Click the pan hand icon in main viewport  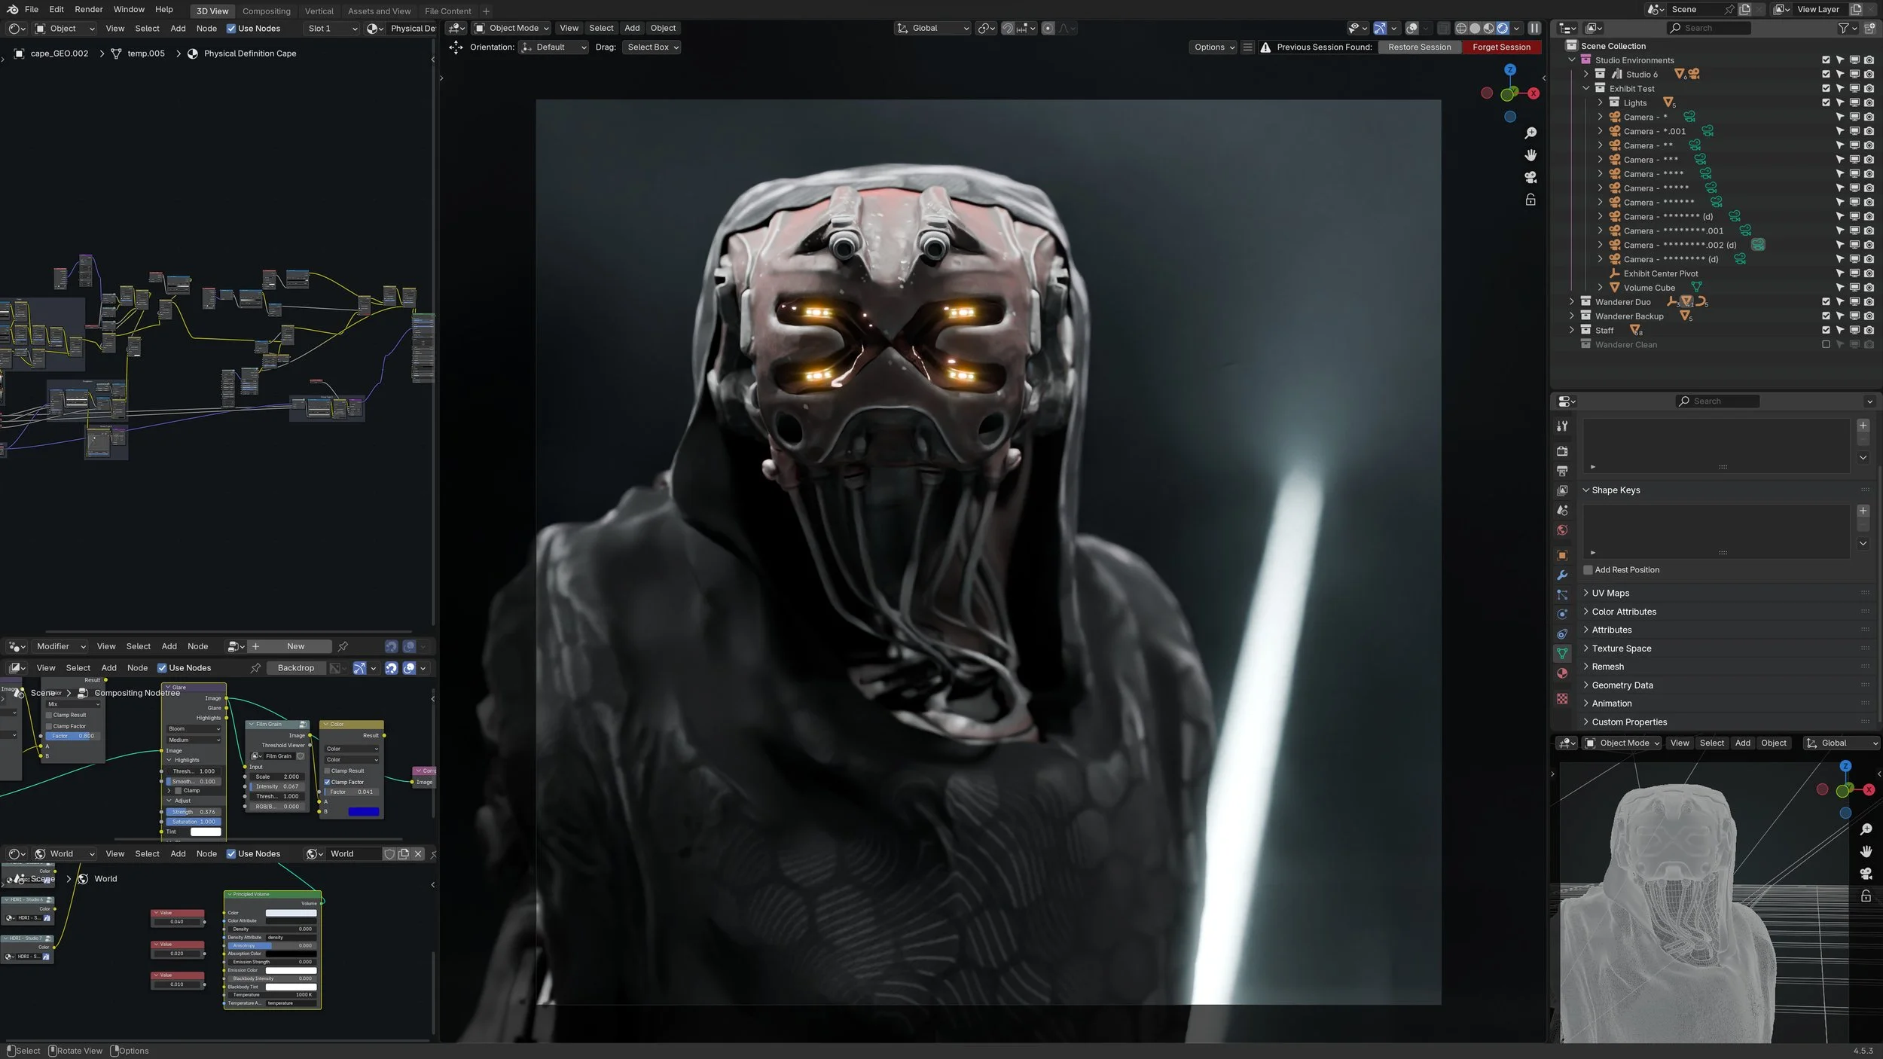tap(1531, 155)
